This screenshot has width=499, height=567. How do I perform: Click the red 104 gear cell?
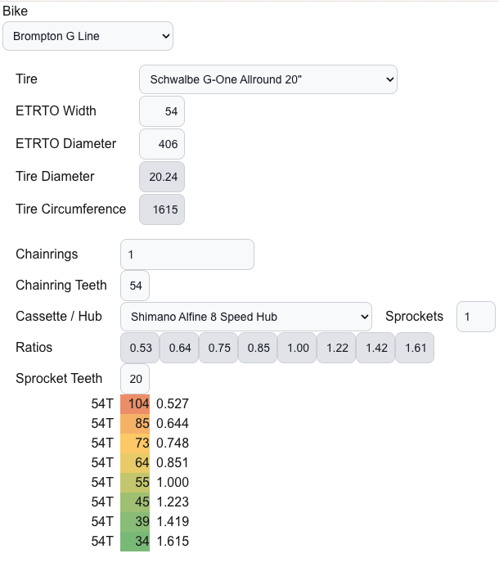[135, 404]
